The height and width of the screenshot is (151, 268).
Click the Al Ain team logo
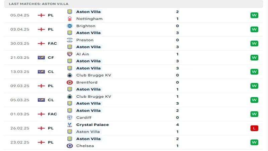coord(70,54)
